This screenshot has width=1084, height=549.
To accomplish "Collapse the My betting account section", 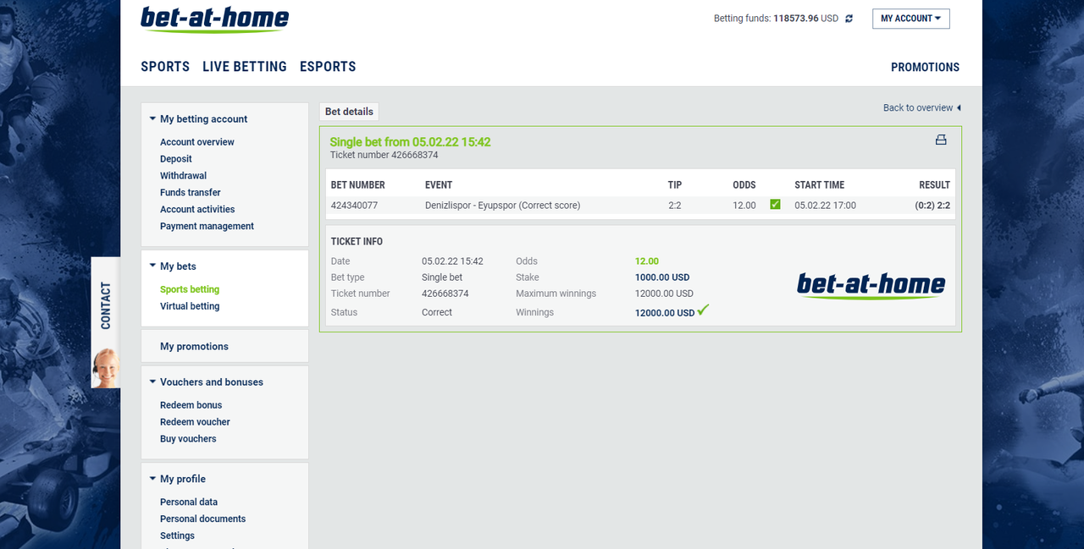I will pyautogui.click(x=152, y=119).
